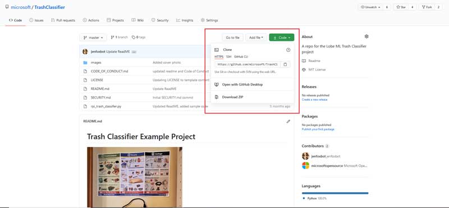Click the stargazers count 4

point(412,7)
